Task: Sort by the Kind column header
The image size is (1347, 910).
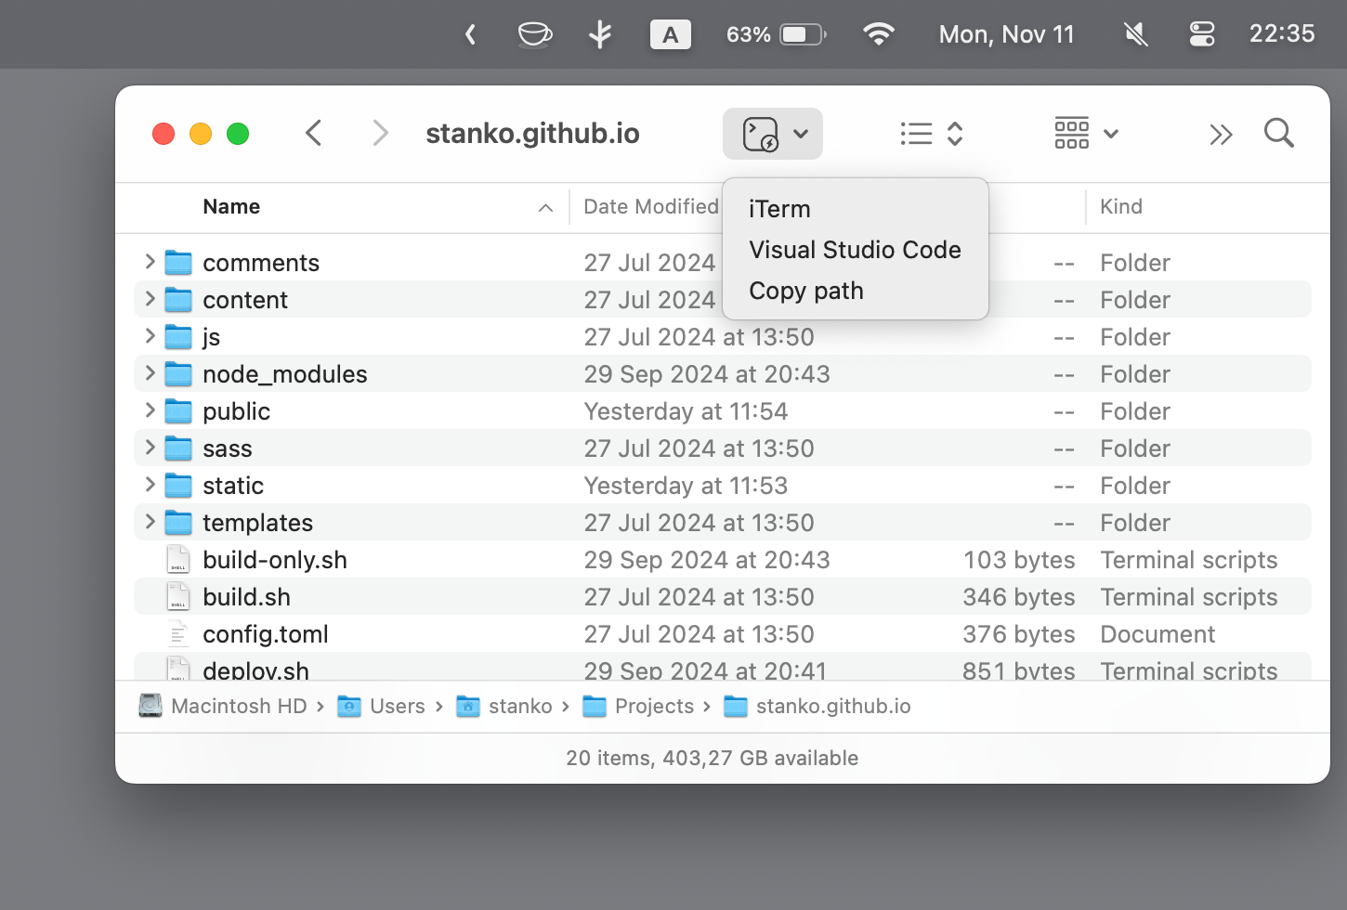Action: (x=1121, y=206)
